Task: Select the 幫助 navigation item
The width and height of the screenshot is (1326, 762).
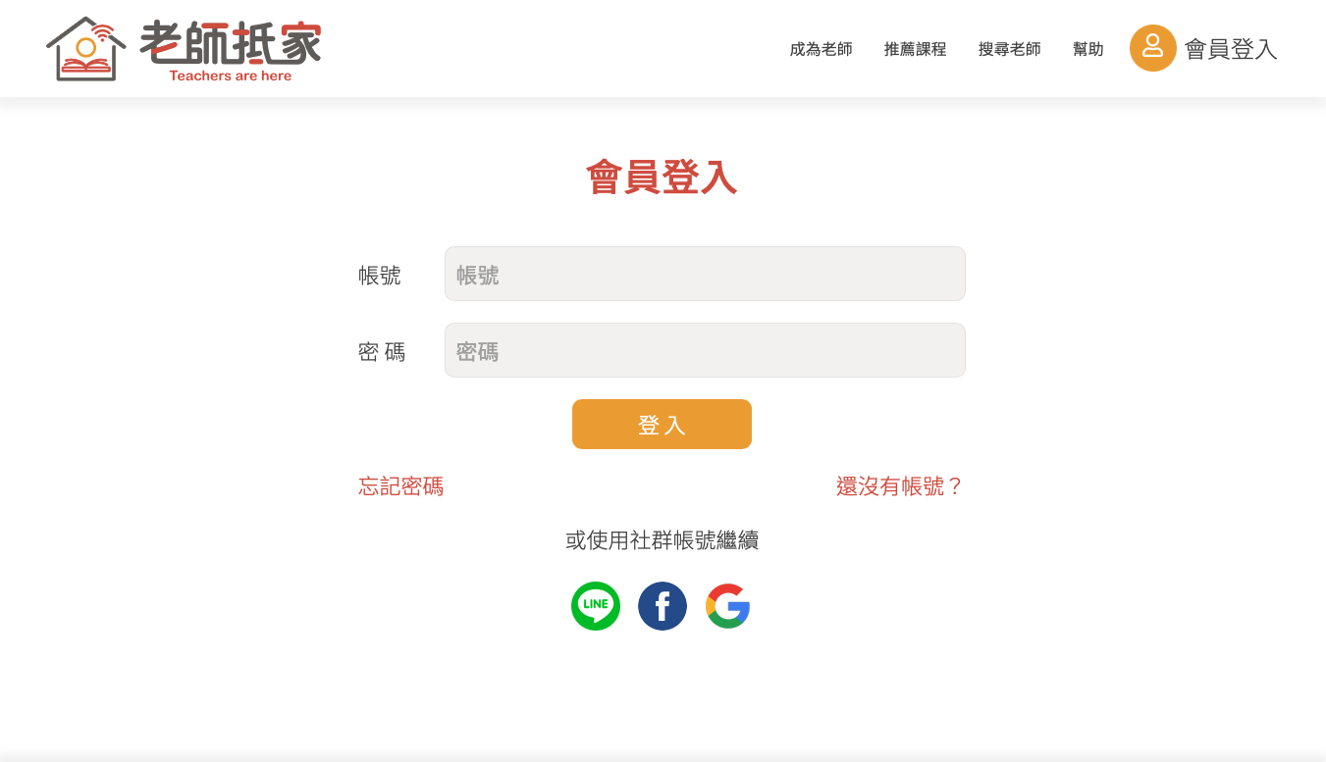Action: click(x=1088, y=49)
